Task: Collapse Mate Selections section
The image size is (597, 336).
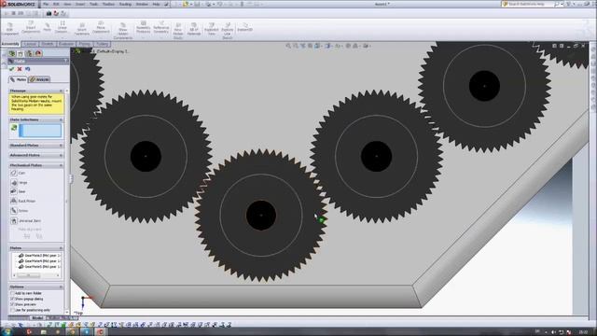Action: click(61, 120)
